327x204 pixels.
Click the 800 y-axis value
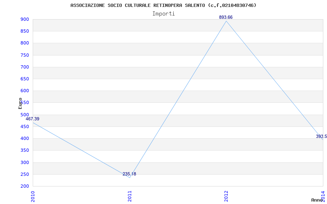[25, 43]
